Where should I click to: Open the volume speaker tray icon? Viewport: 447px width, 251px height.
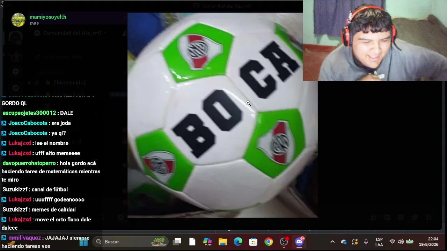point(401,242)
